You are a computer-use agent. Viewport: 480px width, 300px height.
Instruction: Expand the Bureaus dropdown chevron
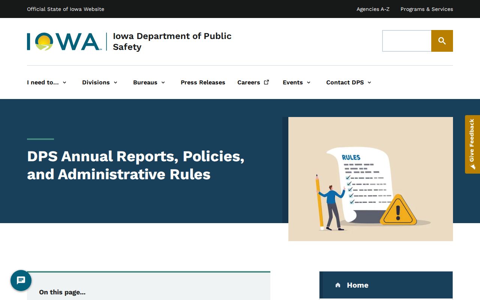coord(163,82)
